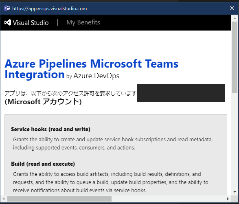Select the Build (read and execute) heading
Viewport: 239px width, 204px height.
click(x=43, y=164)
